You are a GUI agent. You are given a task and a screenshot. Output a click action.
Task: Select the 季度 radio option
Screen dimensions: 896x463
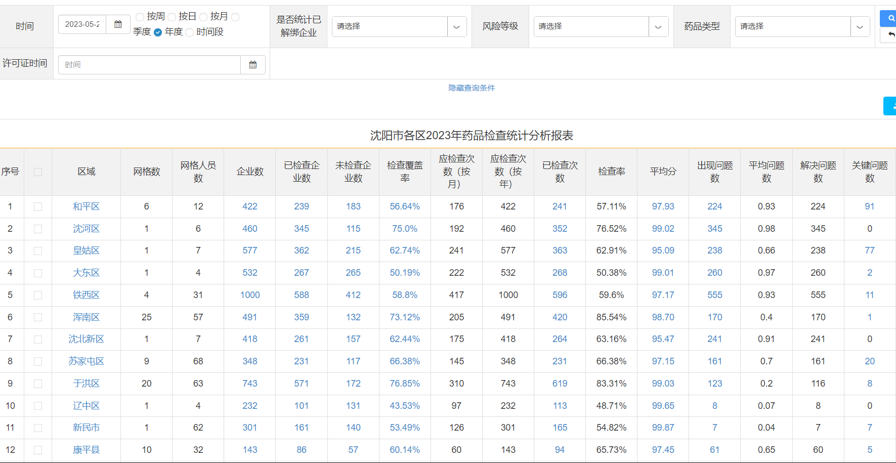[235, 17]
